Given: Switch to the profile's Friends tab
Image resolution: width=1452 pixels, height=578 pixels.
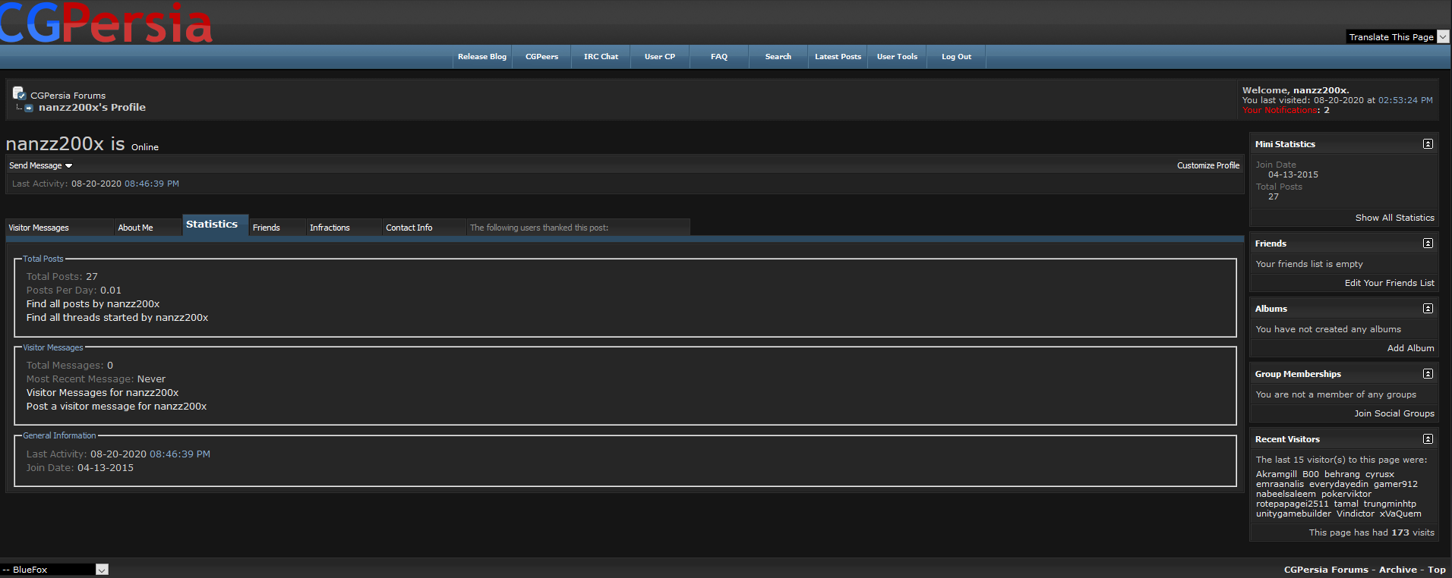Looking at the screenshot, I should point(277,228).
